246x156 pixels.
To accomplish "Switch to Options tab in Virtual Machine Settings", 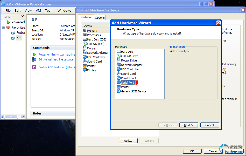I will 100,18.
